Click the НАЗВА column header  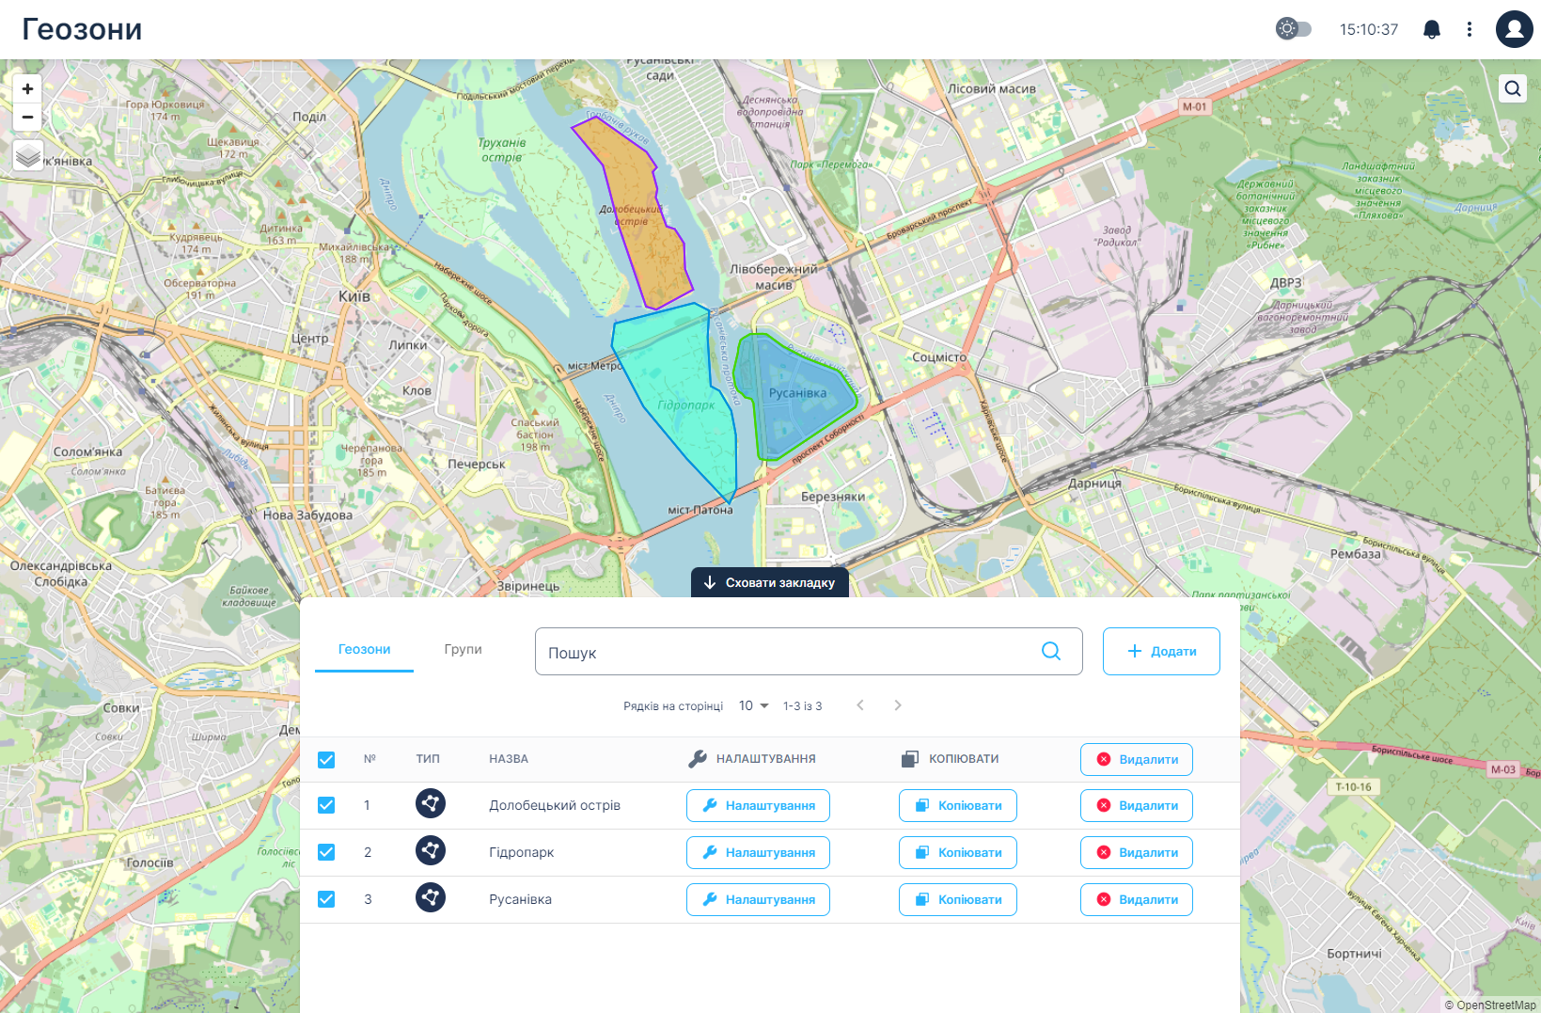[509, 759]
